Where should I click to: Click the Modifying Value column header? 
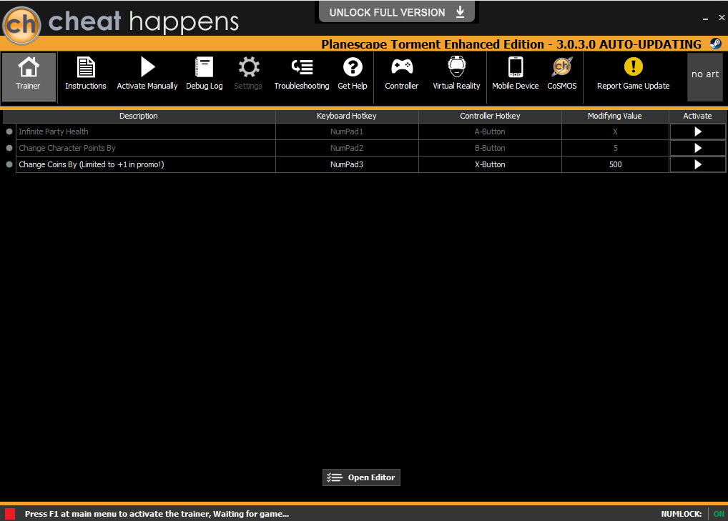coord(615,116)
